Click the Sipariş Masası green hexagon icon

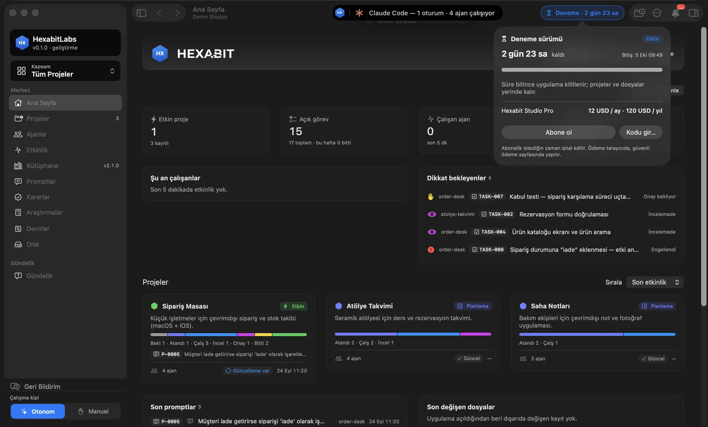[154, 306]
